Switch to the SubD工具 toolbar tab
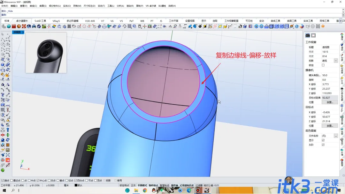This screenshot has height=194, width=345. (40, 21)
